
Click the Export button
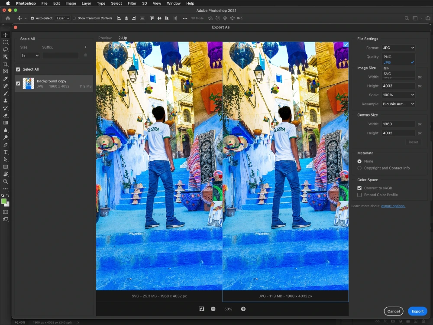click(417, 311)
